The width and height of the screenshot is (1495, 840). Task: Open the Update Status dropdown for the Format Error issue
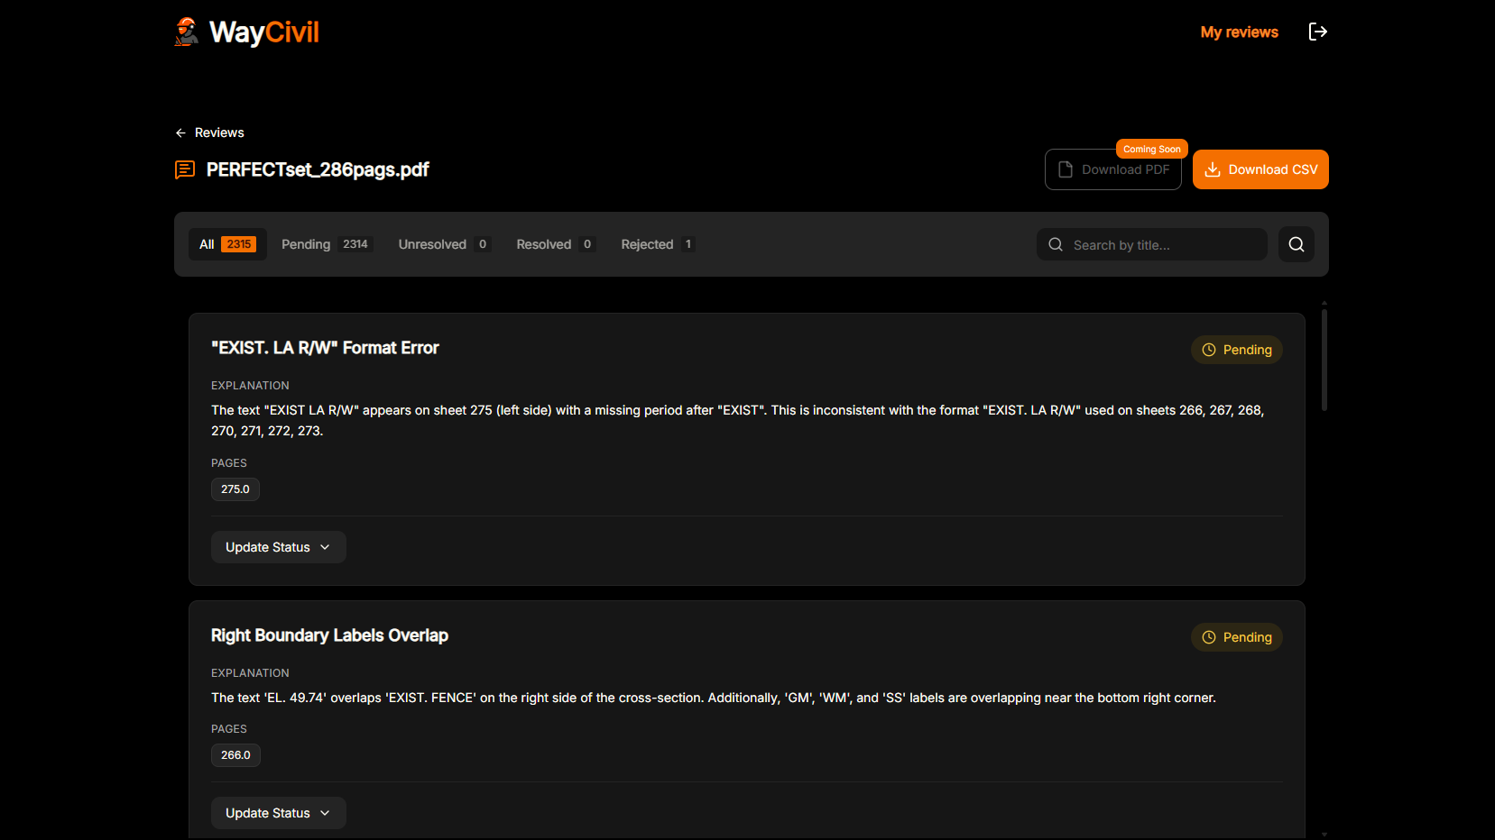[x=278, y=546]
